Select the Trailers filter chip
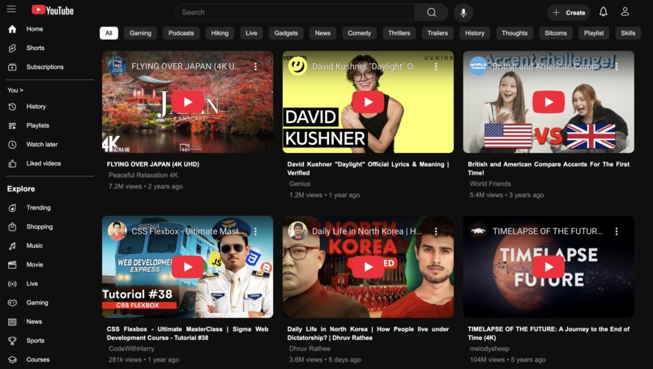Viewport: 653px width, 369px height. [x=437, y=33]
